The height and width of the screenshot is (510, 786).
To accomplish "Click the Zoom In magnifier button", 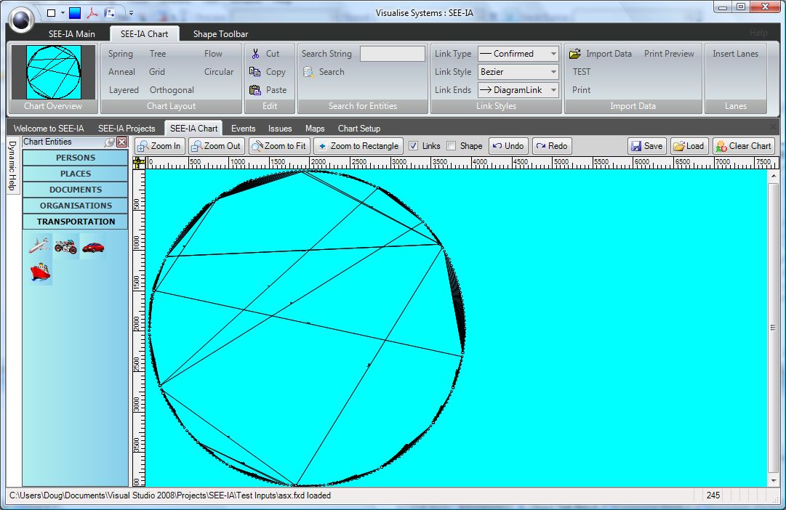I will [160, 146].
